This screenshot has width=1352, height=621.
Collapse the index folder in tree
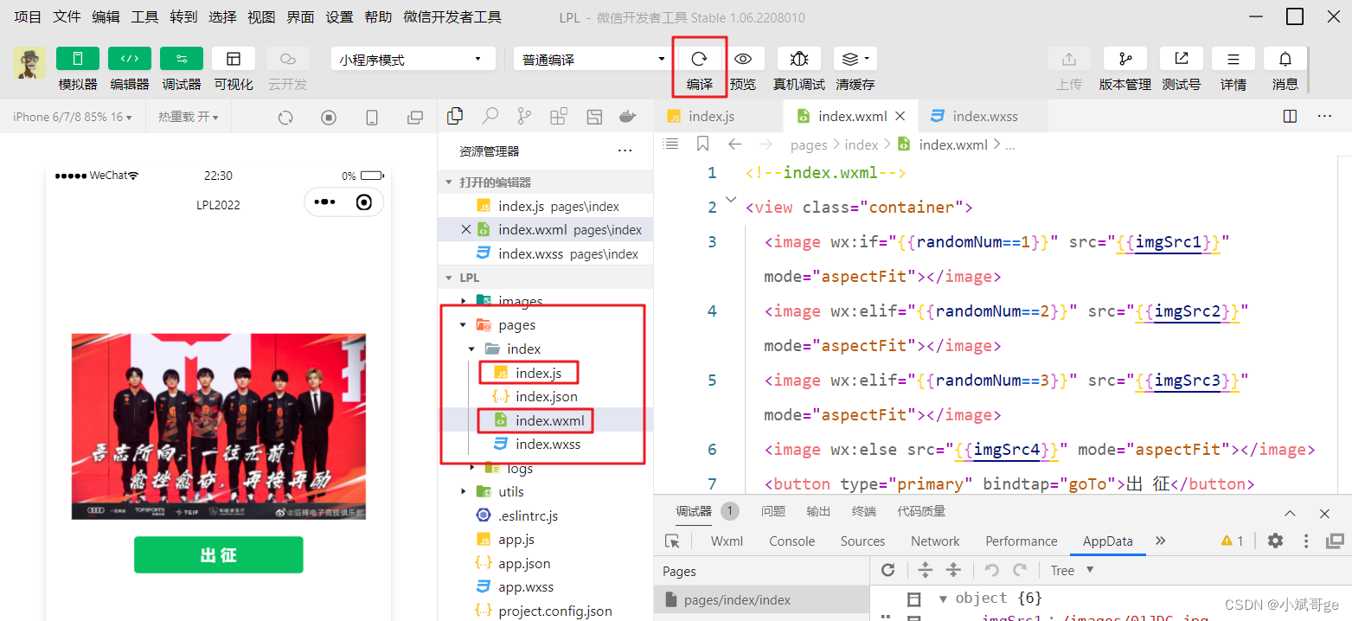[x=471, y=349]
